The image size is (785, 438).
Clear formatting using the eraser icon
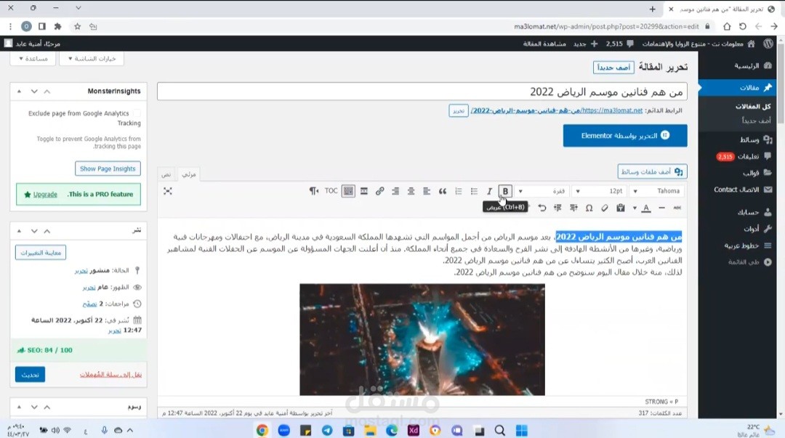point(604,208)
